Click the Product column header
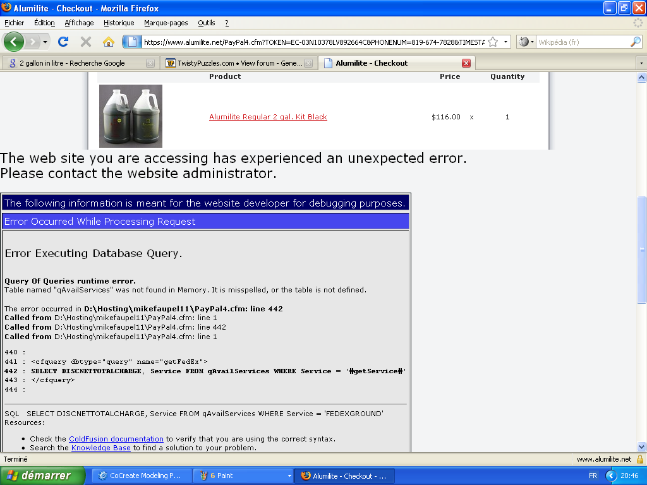The image size is (647, 485). tap(225, 76)
